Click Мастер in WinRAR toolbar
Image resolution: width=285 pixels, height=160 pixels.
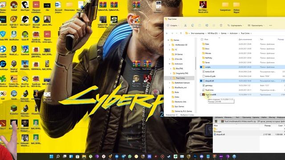pyautogui.click(x=272, y=117)
